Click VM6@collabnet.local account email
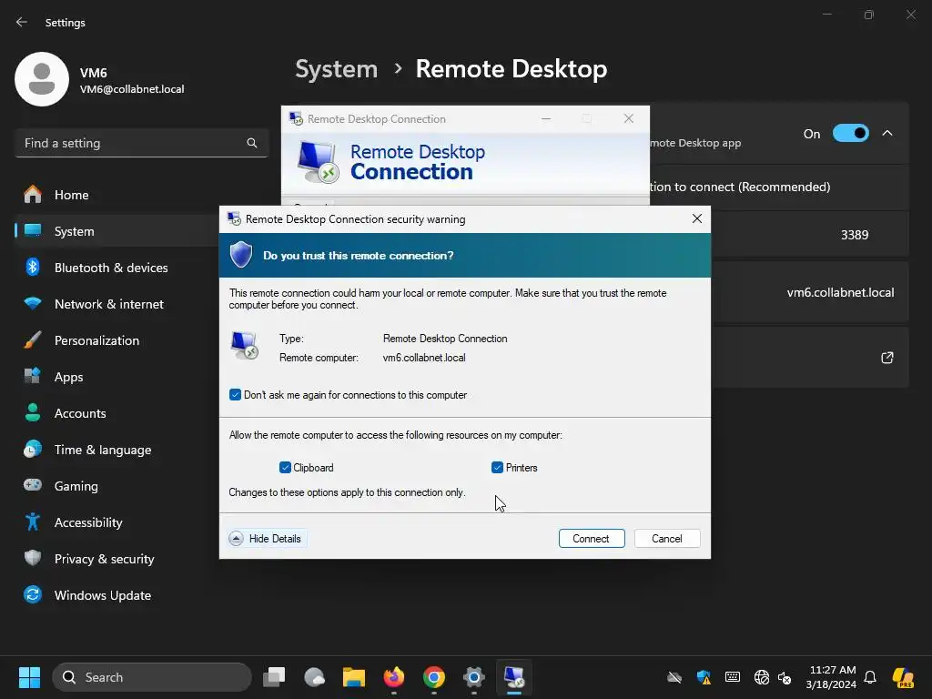The height and width of the screenshot is (699, 932). point(132,89)
